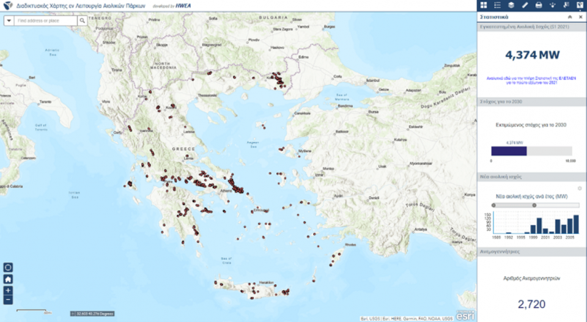Image resolution: width=587 pixels, height=322 pixels.
Task: Zoom in with the plus button
Action: tap(8, 290)
